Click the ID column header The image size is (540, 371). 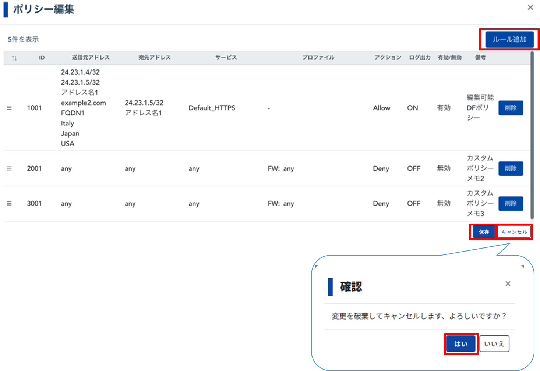point(42,58)
